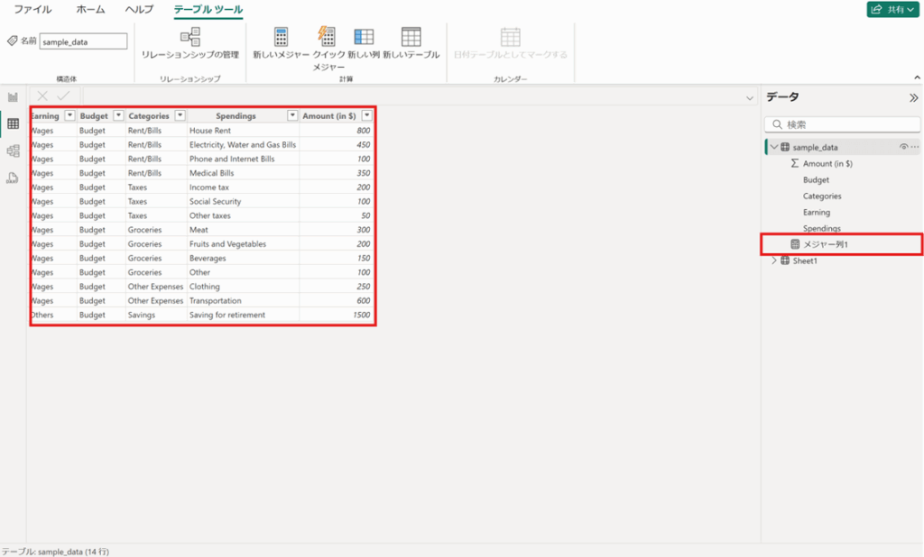Open DAX query view in left sidebar
Image resolution: width=924 pixels, height=557 pixels.
click(x=14, y=178)
